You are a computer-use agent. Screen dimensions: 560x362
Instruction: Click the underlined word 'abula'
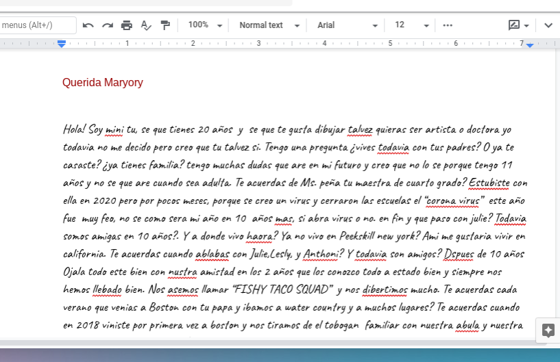[x=467, y=325]
